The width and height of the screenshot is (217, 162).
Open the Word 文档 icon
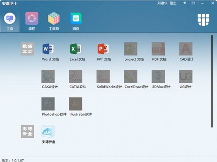48,49
